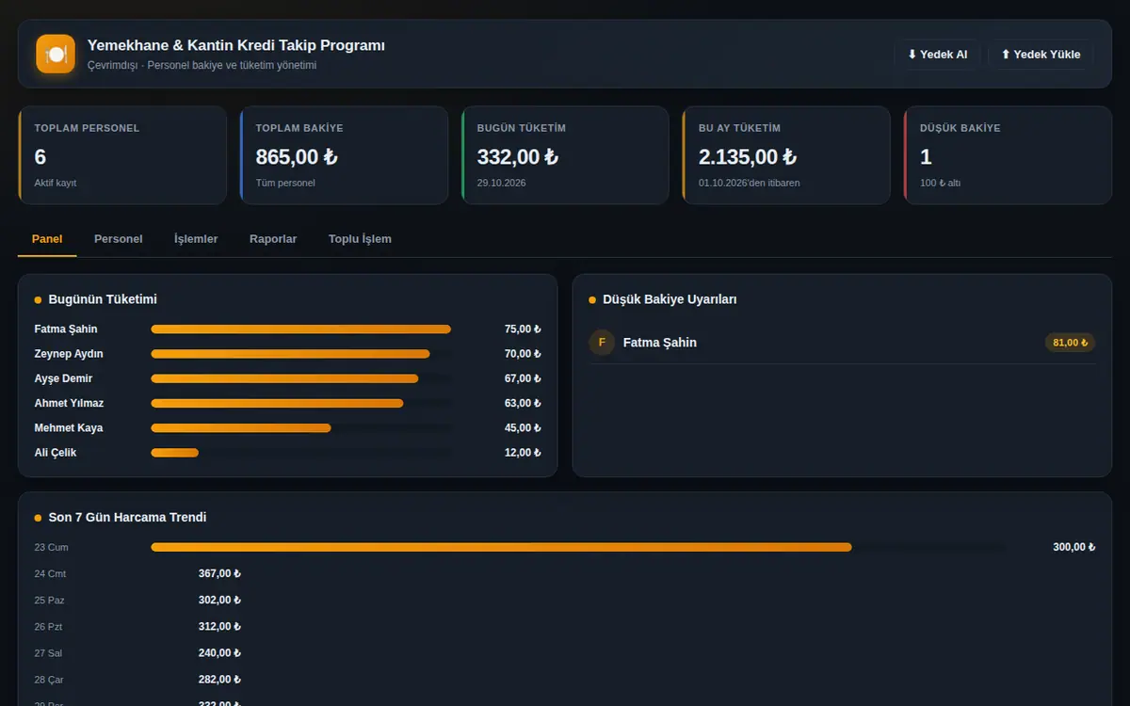This screenshot has width=1130, height=706.
Task: Click Fatma Şahin's 75,00 ₺ consumption bar
Action: tap(301, 329)
